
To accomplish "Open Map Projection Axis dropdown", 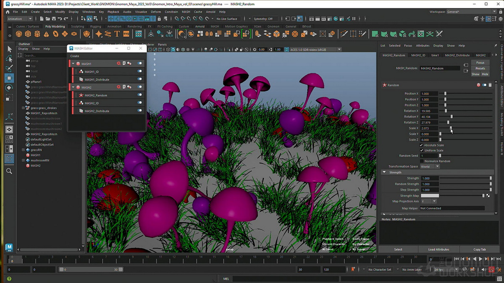I will coord(428,201).
